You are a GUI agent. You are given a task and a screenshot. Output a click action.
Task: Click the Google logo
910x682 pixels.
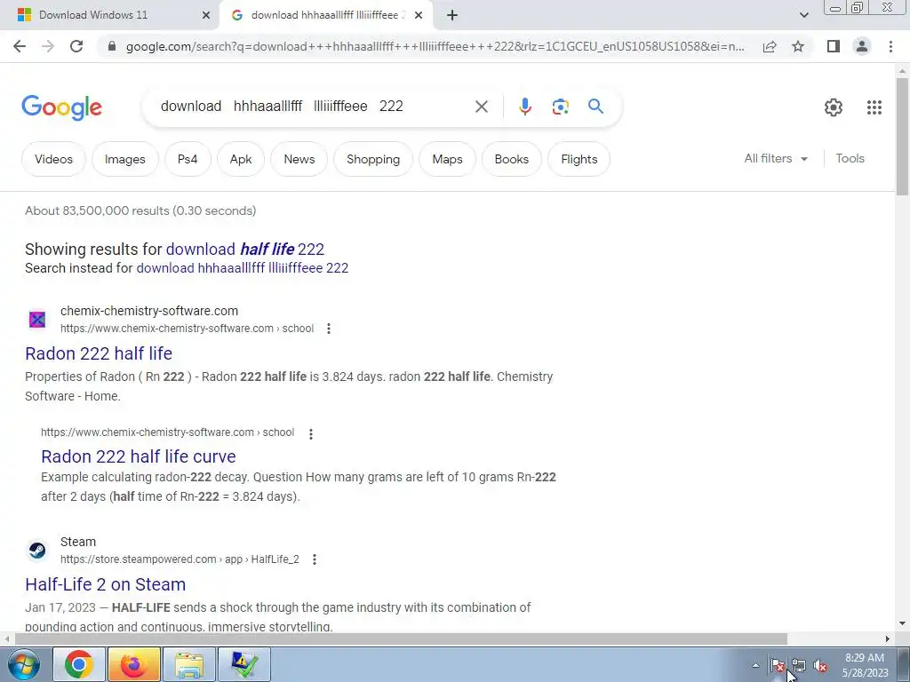coord(61,107)
